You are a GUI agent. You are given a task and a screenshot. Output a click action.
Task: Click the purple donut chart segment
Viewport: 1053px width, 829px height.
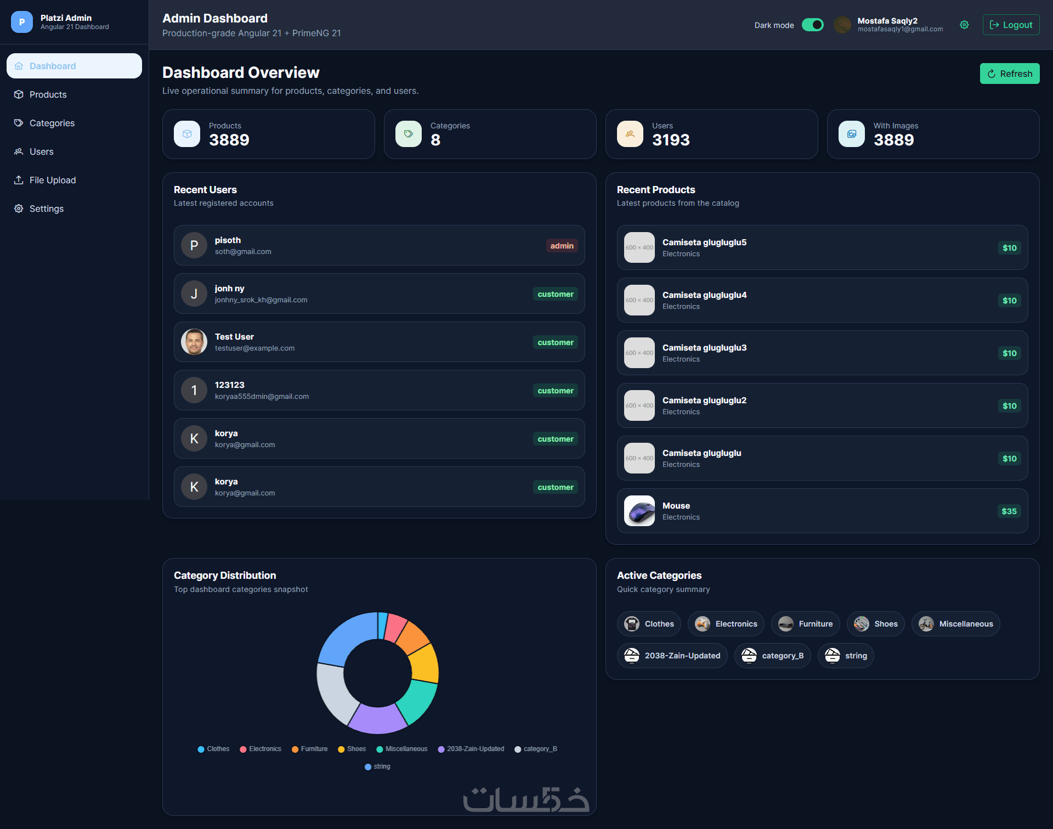(377, 720)
